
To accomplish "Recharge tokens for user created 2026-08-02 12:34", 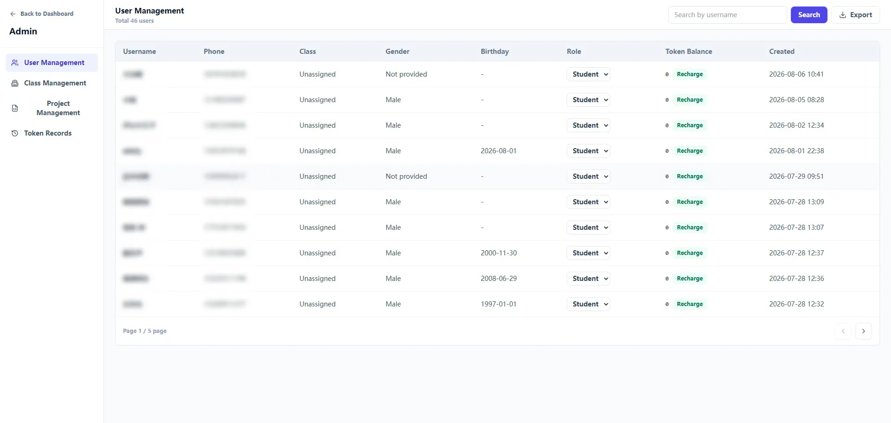I will (x=690, y=125).
